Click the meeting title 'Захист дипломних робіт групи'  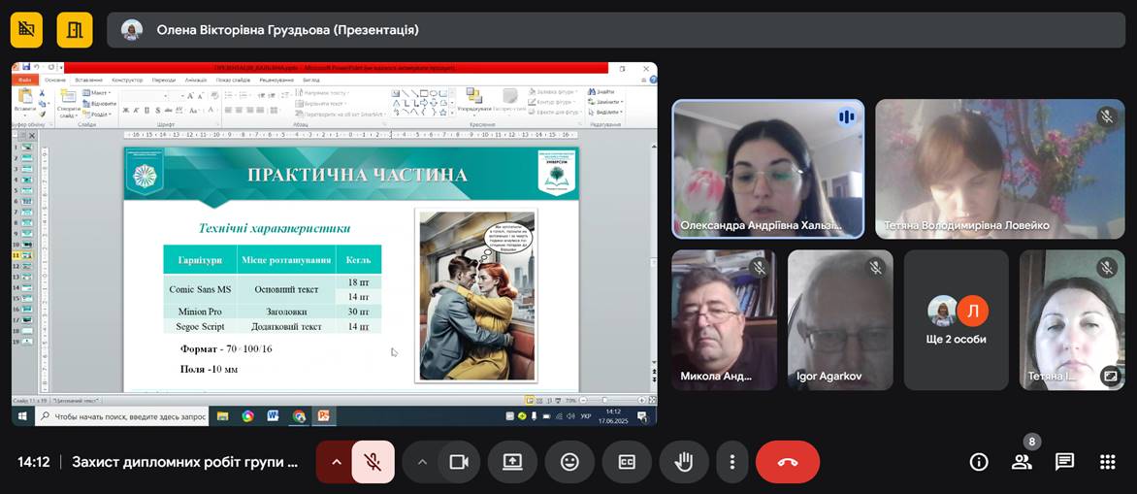coord(185,462)
